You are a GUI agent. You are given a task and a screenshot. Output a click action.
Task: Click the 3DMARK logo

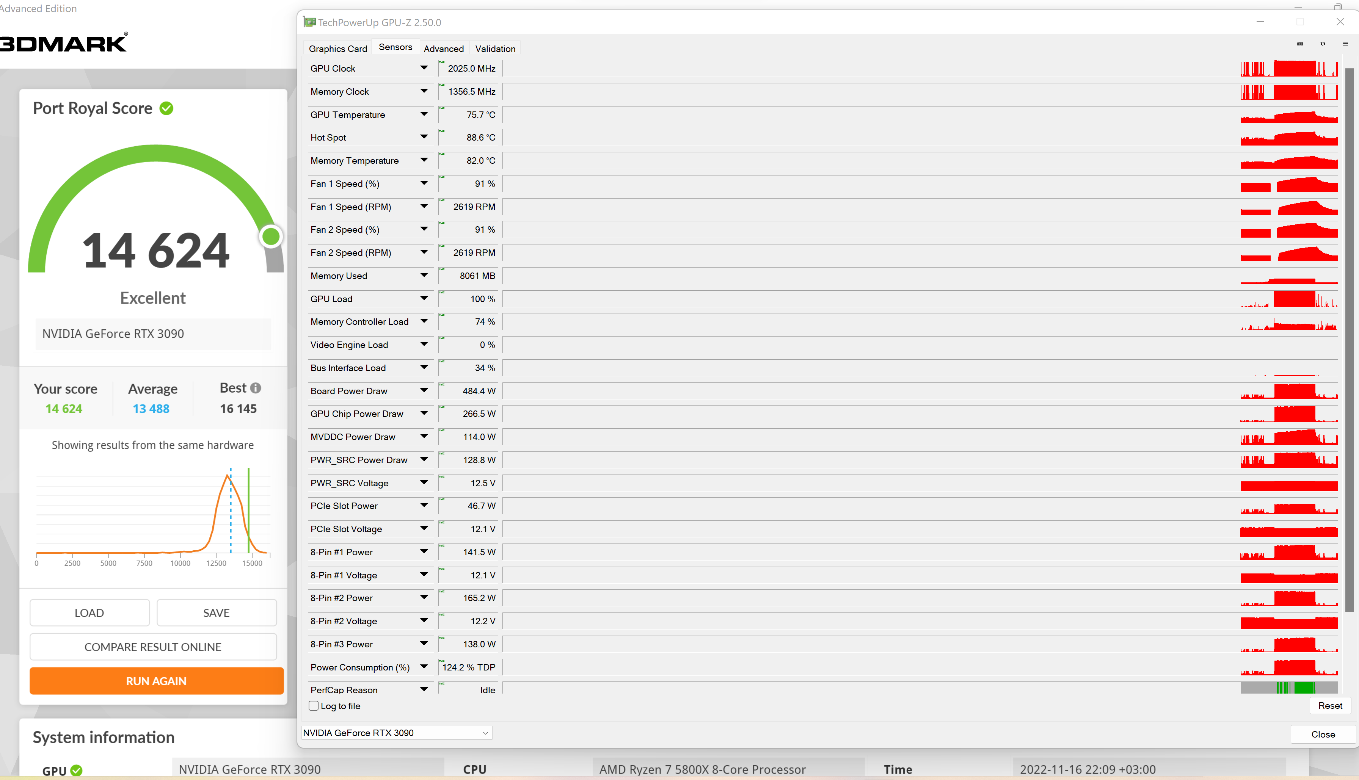tap(64, 43)
